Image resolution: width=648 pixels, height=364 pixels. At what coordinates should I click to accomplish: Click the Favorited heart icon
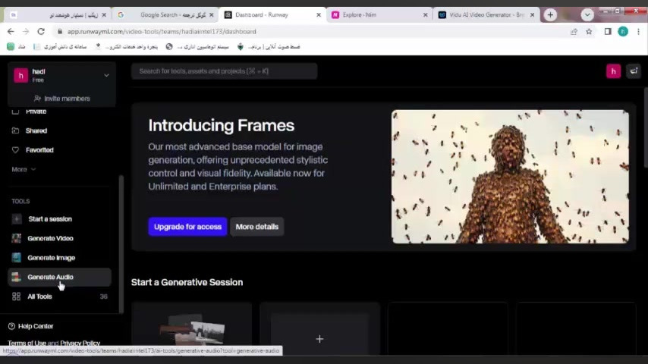pos(15,150)
